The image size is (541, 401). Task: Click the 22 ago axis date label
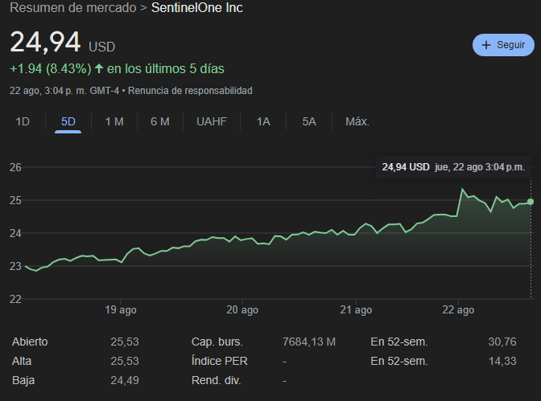(458, 309)
